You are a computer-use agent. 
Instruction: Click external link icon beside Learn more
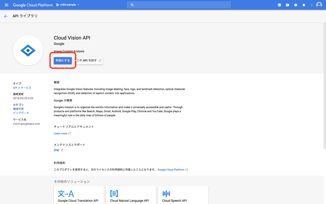point(70,133)
